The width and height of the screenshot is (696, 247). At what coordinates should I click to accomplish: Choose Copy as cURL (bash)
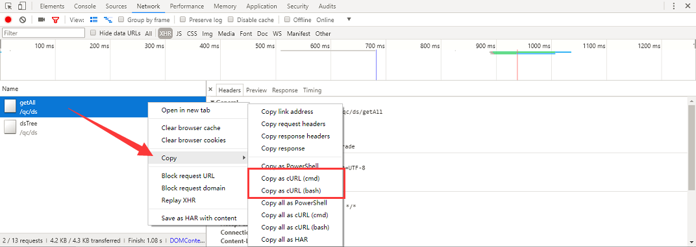[x=291, y=190]
